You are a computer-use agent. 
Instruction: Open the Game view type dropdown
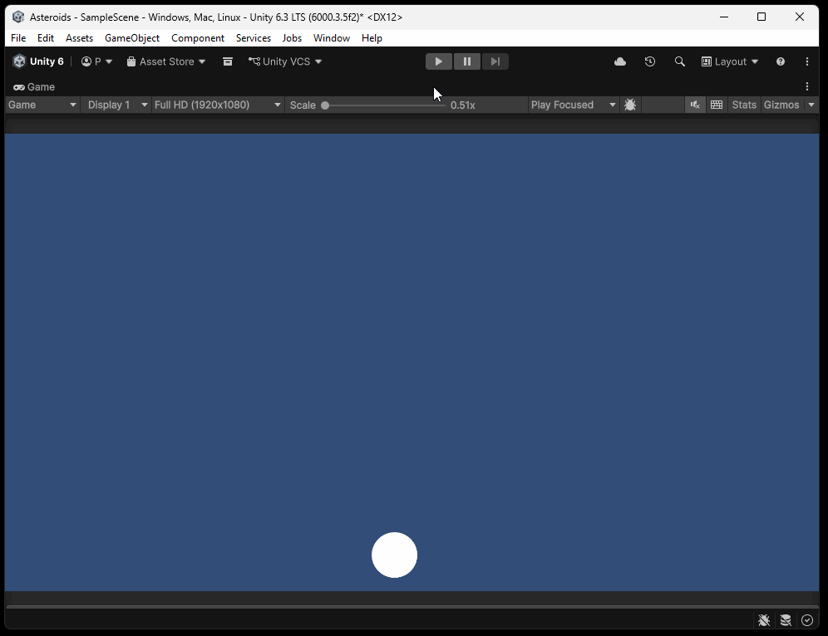[x=42, y=105]
